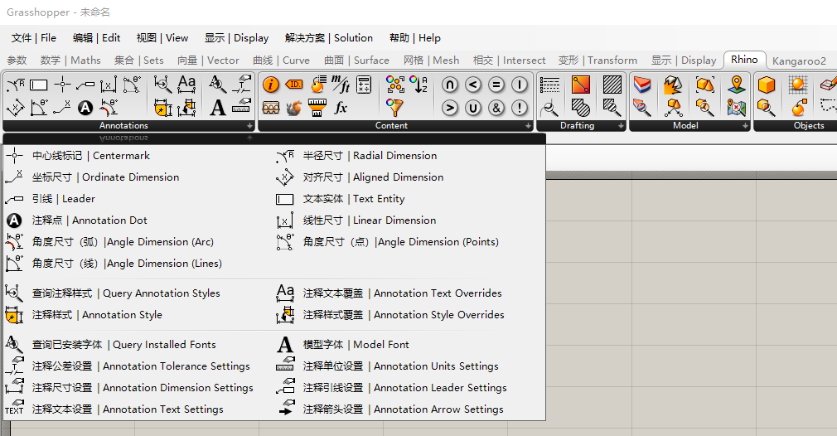This screenshot has width=837, height=436.
Task: Pick Annotation Style Overrides entry
Action: [389, 315]
